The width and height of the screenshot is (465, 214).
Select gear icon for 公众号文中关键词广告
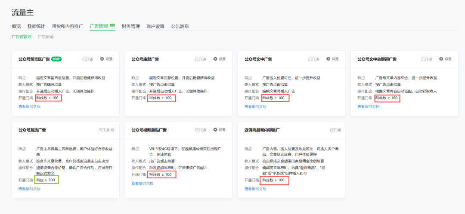click(x=441, y=59)
